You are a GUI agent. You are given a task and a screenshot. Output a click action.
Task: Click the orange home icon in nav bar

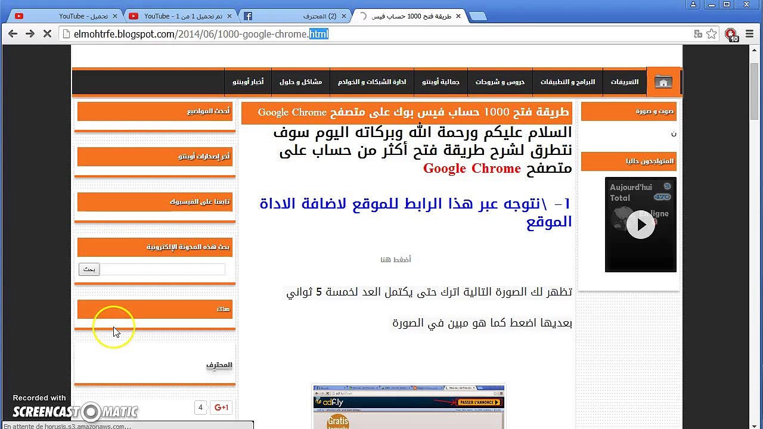(x=663, y=82)
